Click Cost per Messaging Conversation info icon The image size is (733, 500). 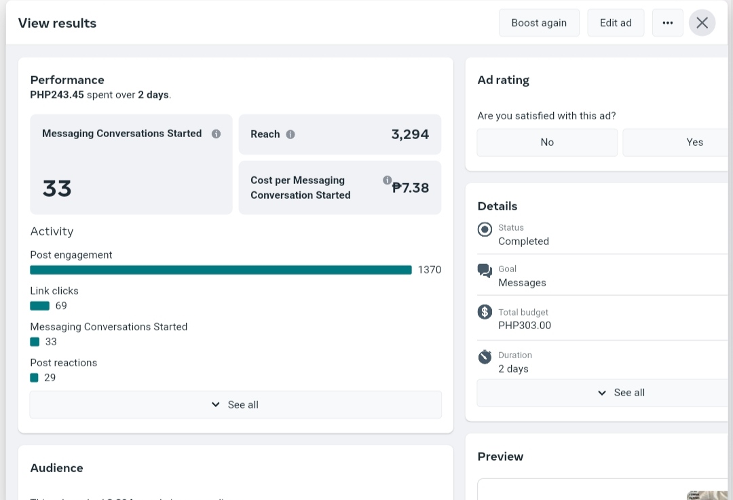point(387,180)
